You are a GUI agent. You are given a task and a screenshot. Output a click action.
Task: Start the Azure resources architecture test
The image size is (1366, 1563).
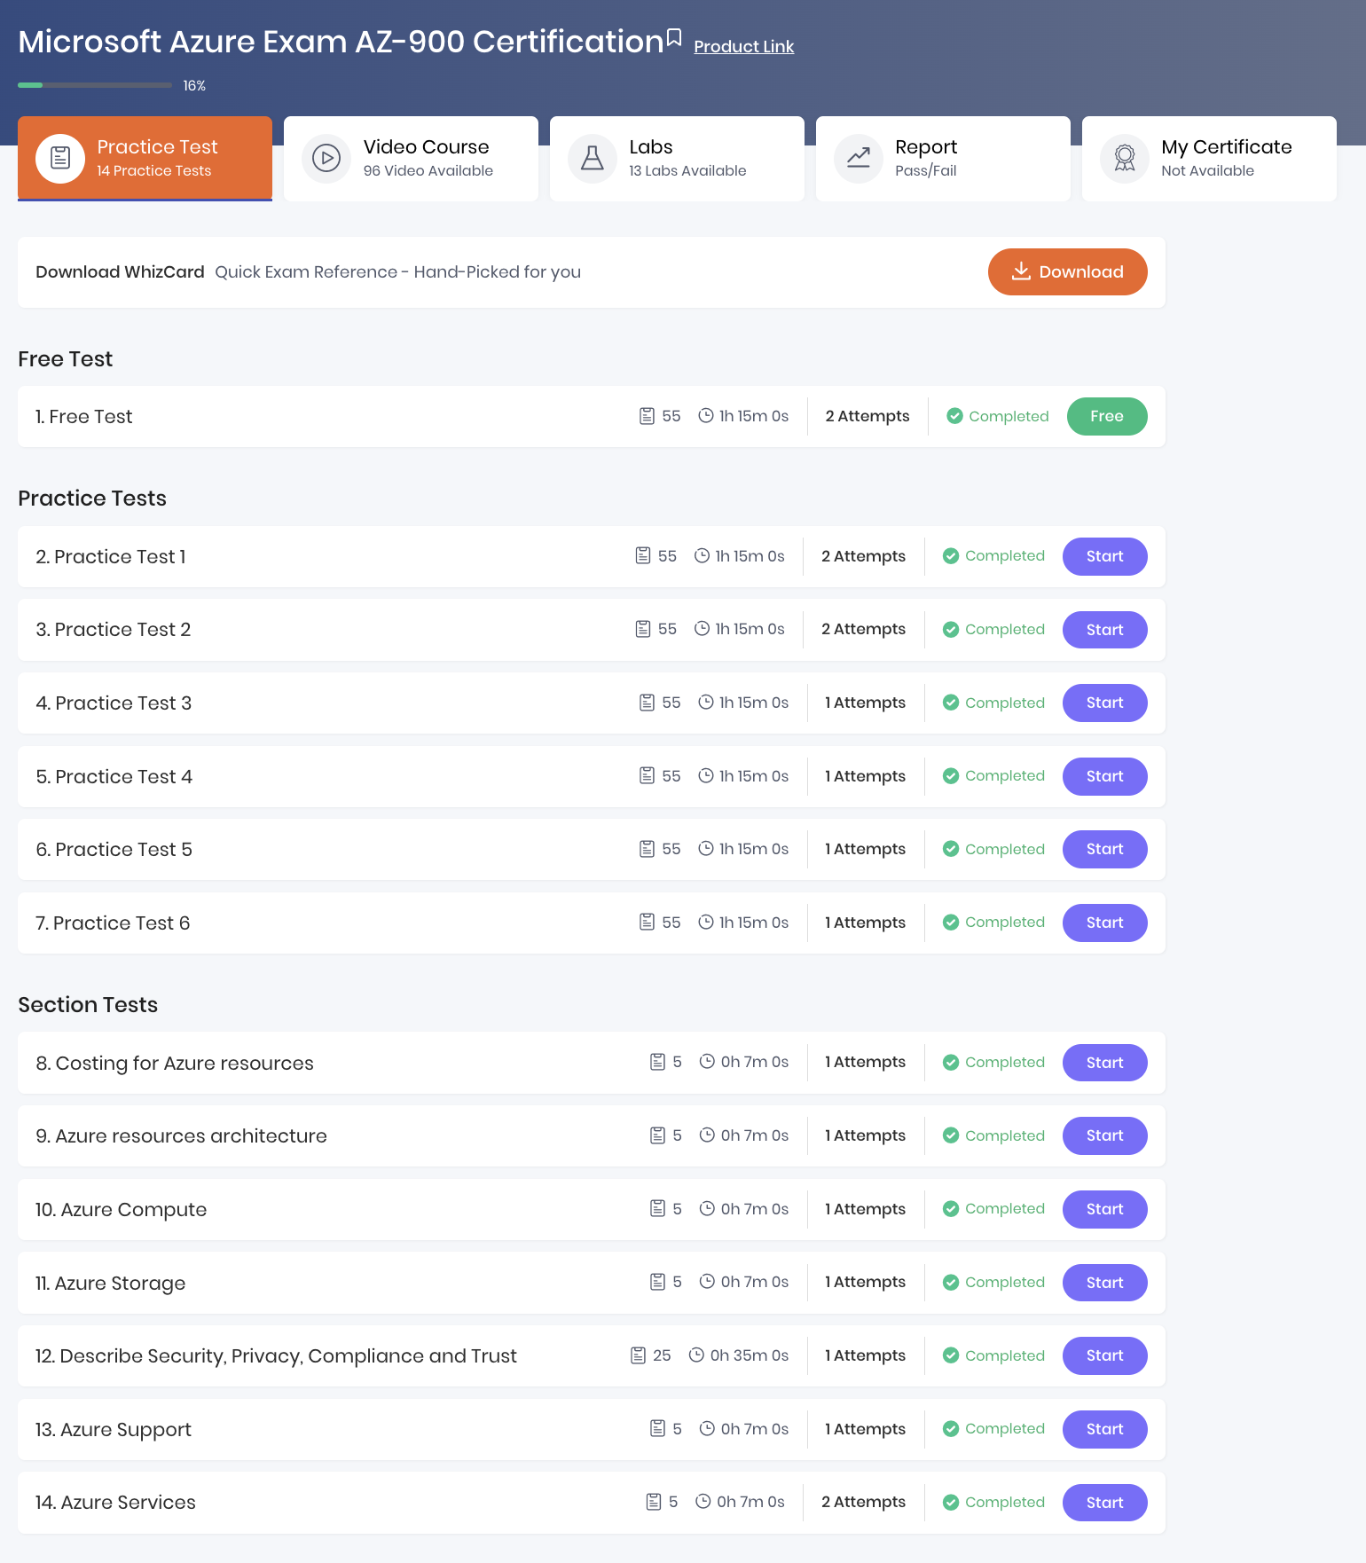(x=1104, y=1135)
